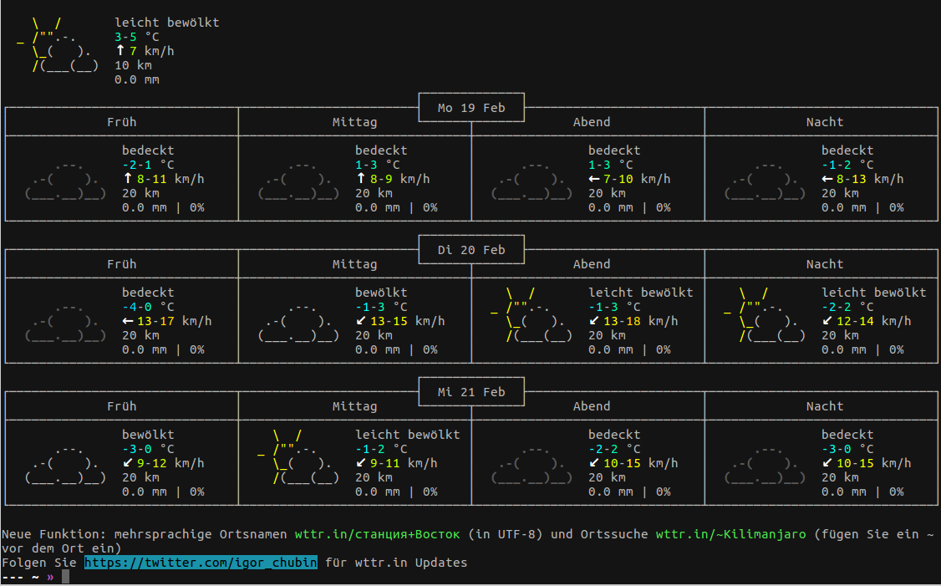Click the wind arrow next to 7 km/h
This screenshot has width=941, height=586.
click(120, 50)
